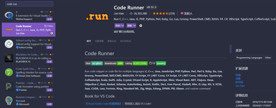The width and height of the screenshot is (276, 108).
Task: Select the Other category tag
Action: tap(268, 58)
